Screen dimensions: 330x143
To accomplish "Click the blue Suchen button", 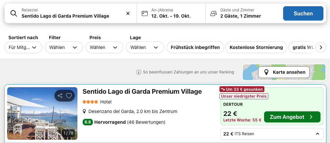I will [x=303, y=13].
